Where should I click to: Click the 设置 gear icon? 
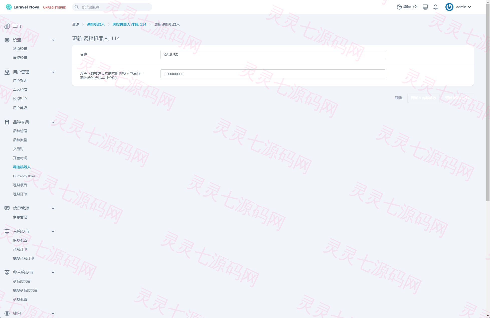click(7, 40)
